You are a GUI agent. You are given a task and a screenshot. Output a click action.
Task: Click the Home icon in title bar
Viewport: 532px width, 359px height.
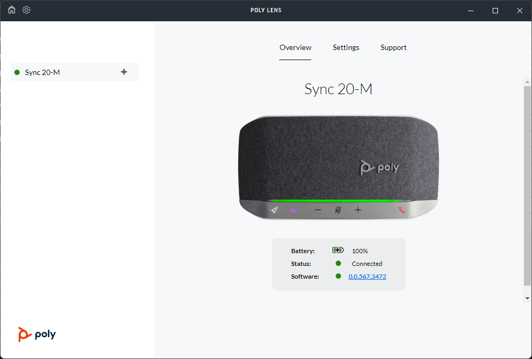(x=12, y=10)
